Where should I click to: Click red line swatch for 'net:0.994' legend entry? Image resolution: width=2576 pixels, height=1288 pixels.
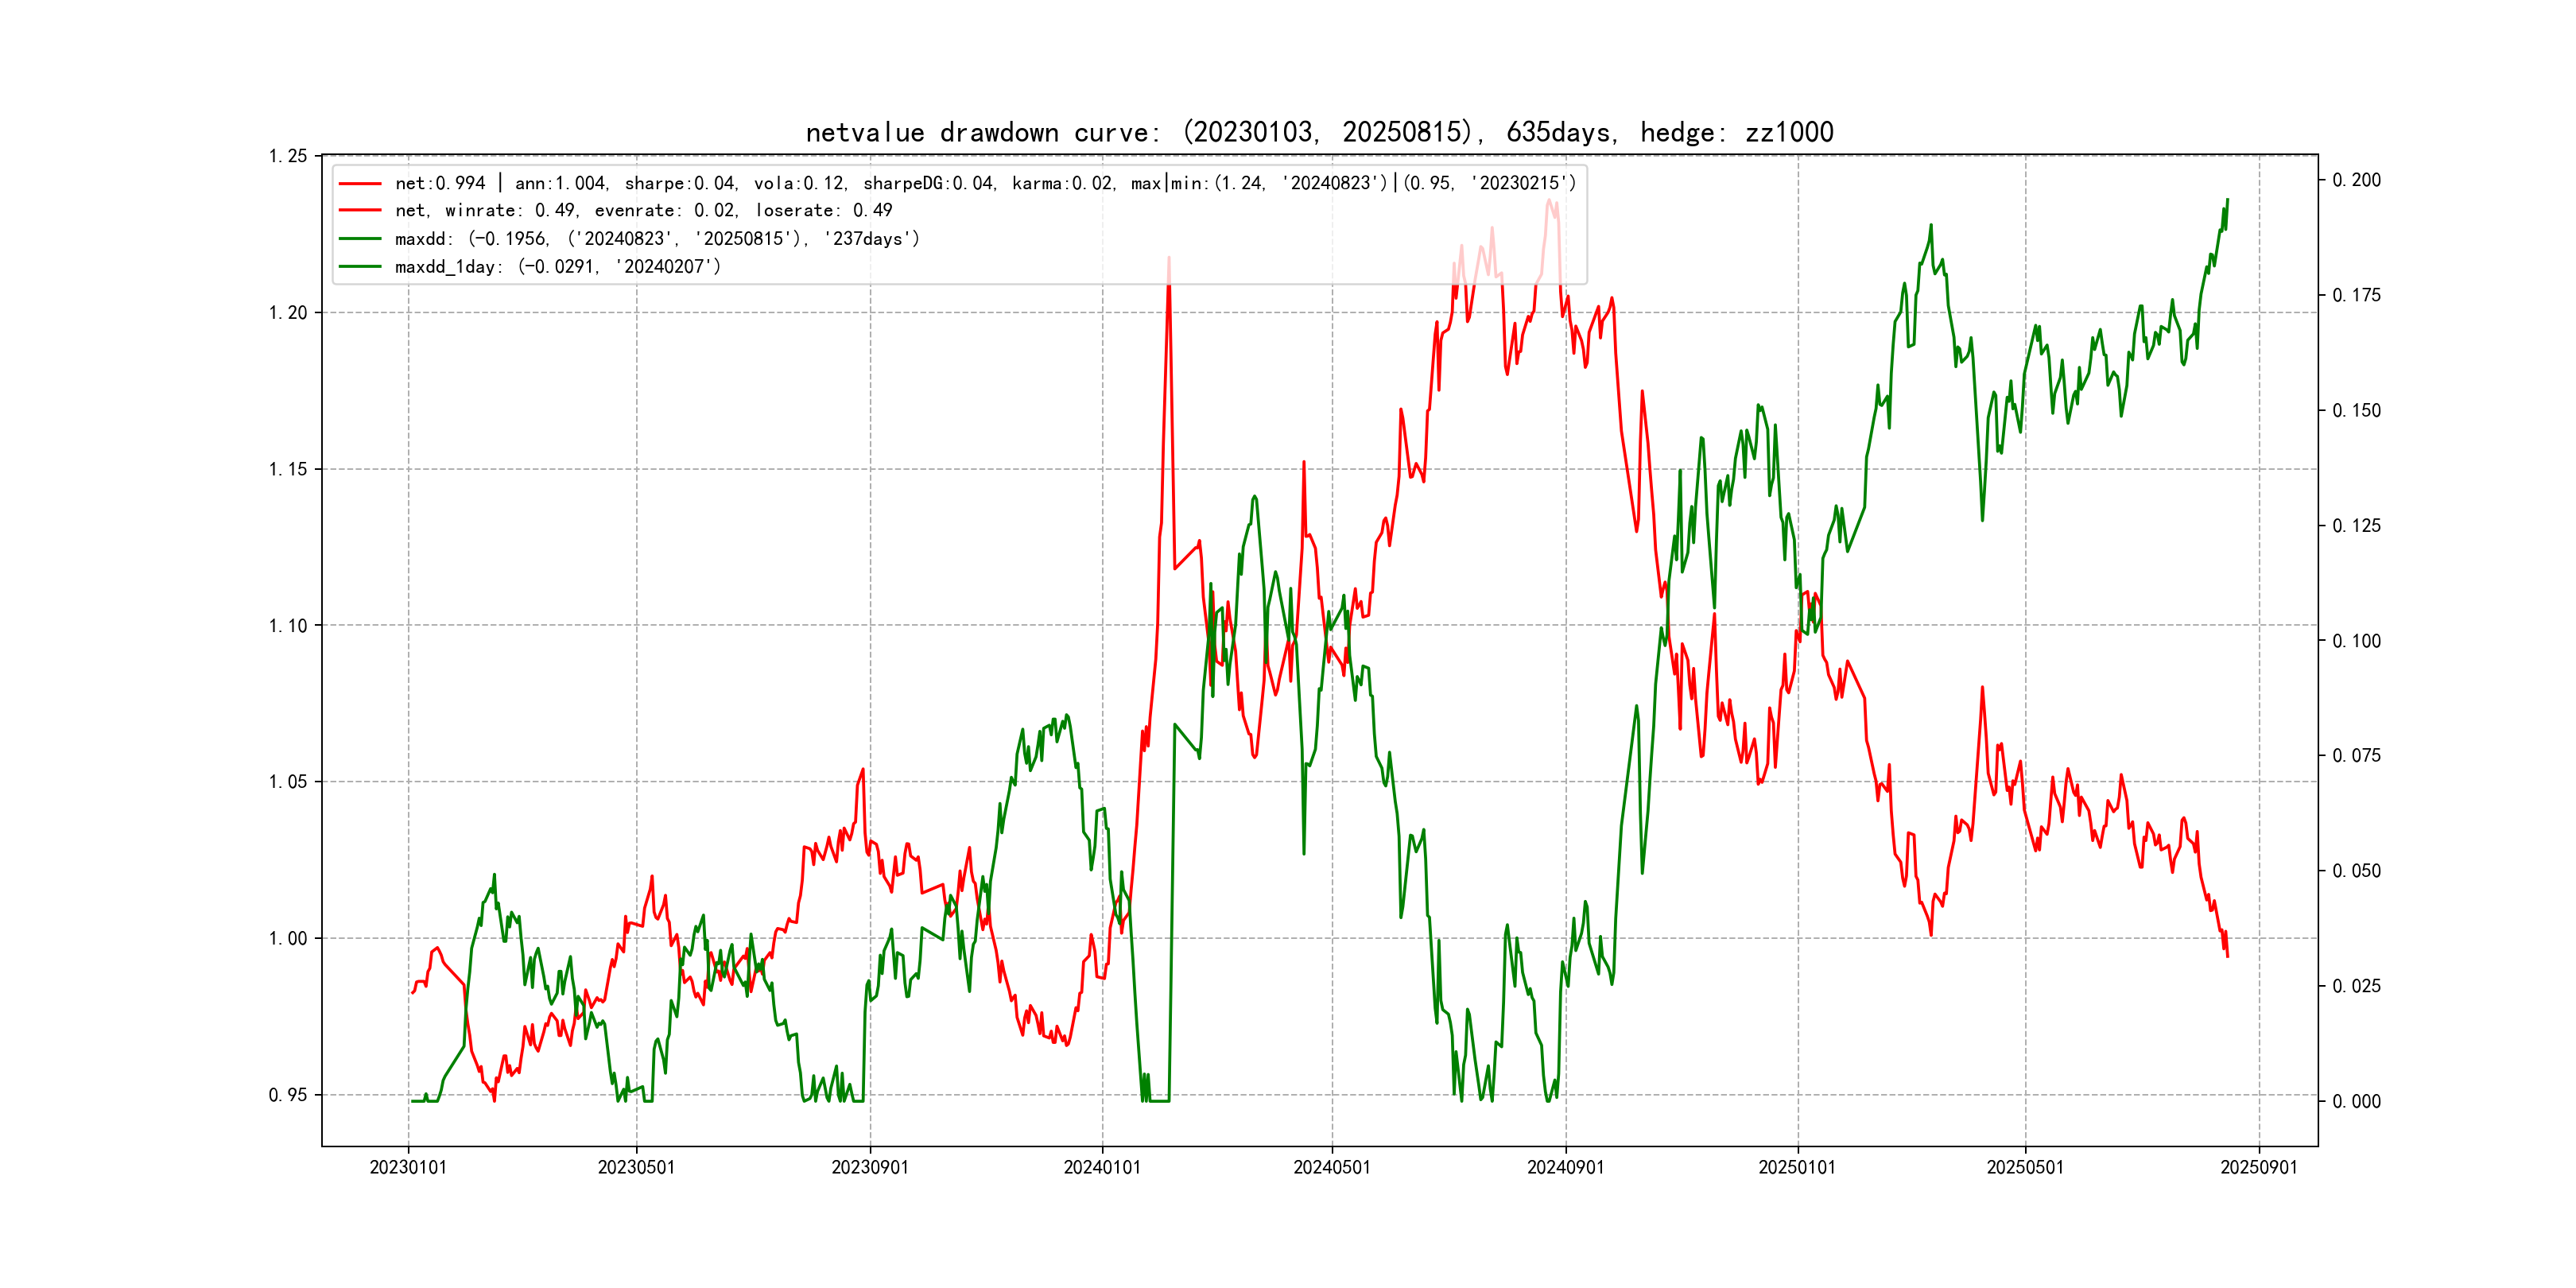pyautogui.click(x=360, y=183)
